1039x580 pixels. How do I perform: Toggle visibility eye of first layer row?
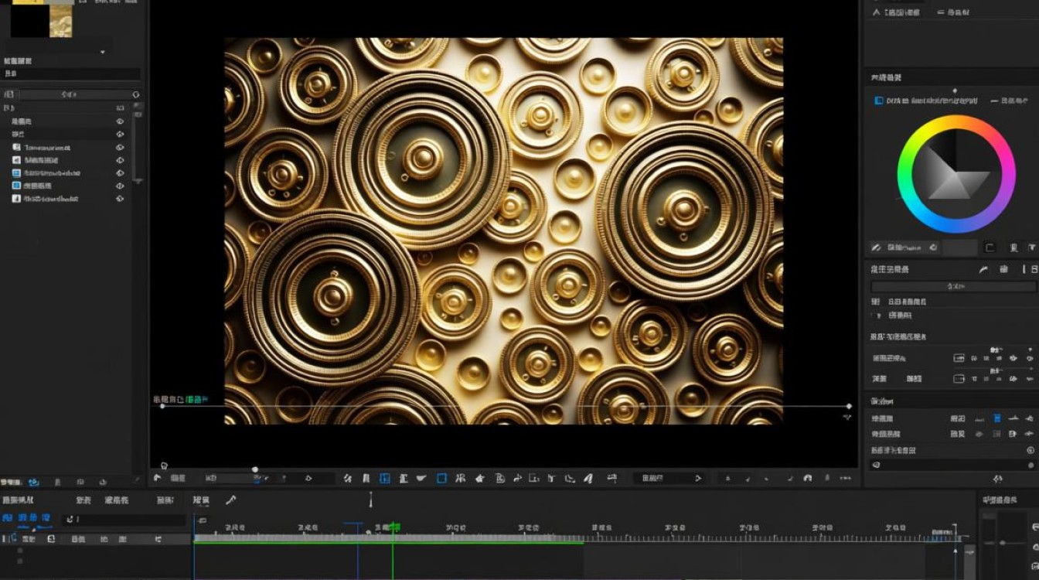click(120, 121)
